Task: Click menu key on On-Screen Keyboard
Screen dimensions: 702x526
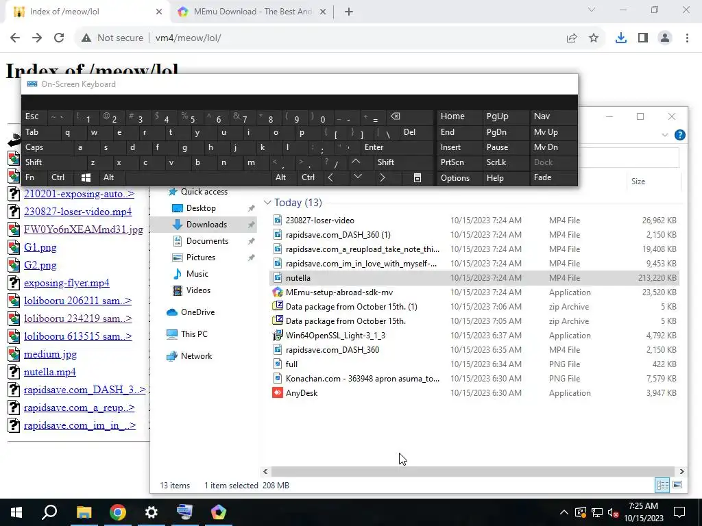Action: click(x=417, y=177)
